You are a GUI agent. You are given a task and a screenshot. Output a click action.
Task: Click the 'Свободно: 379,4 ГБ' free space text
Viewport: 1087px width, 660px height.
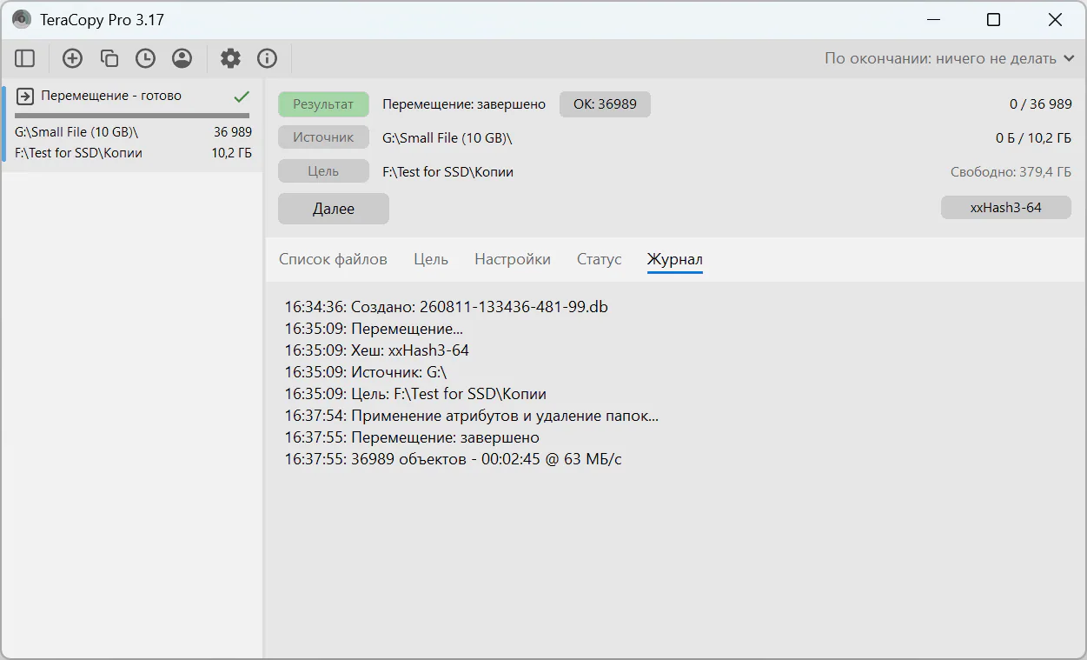coord(1011,172)
